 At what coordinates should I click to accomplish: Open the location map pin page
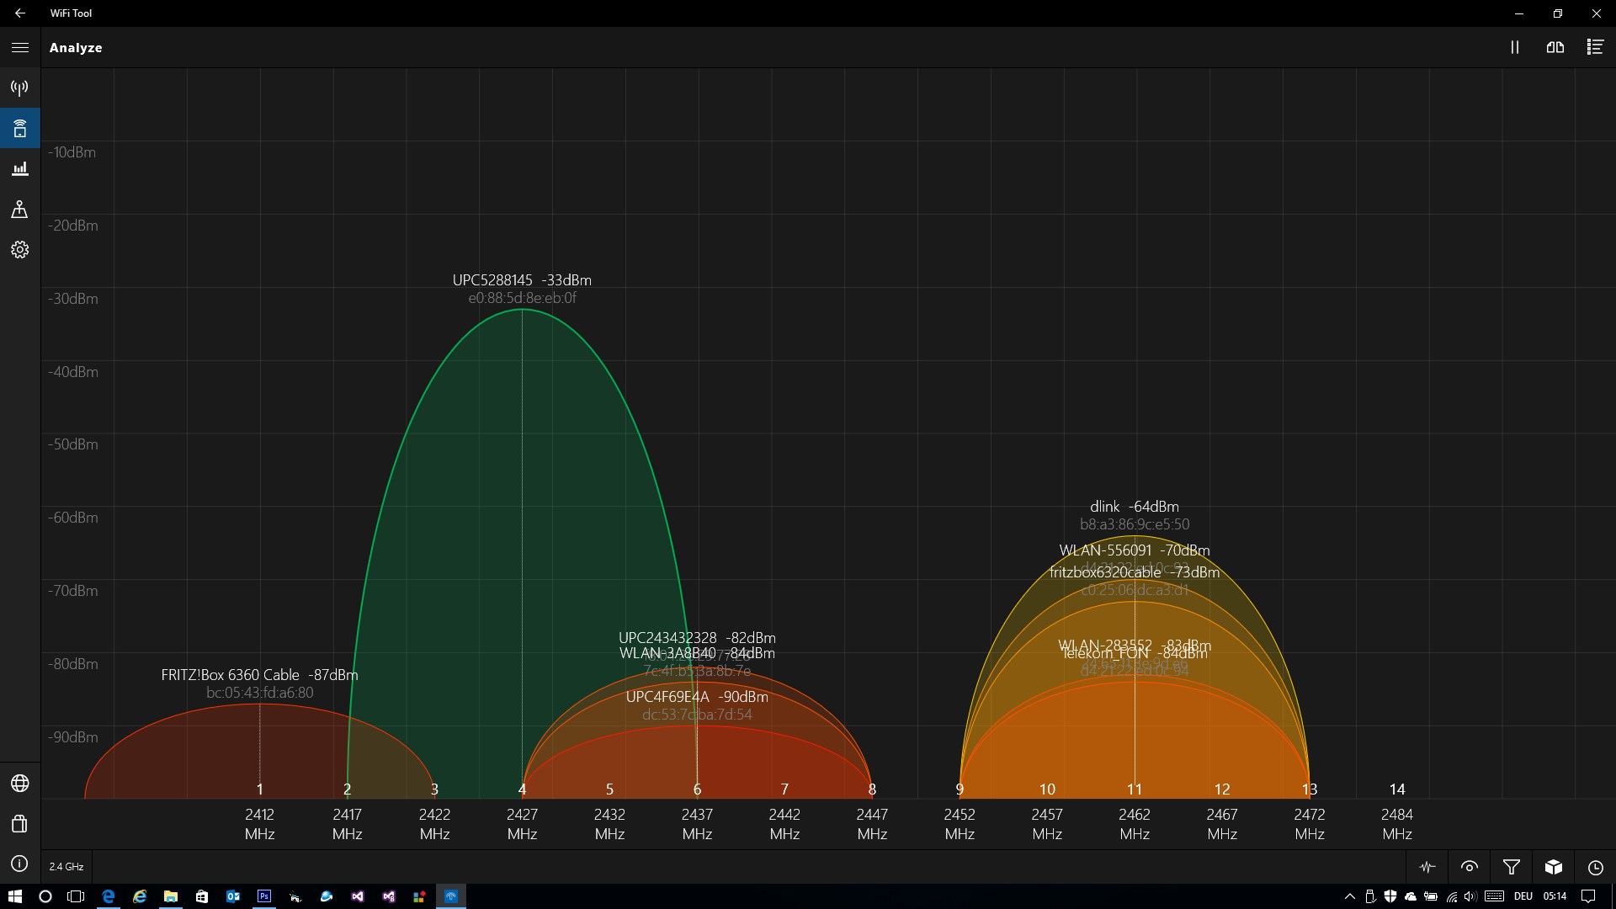pos(20,210)
